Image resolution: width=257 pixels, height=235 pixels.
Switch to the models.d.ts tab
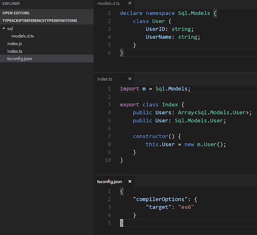(x=108, y=4)
